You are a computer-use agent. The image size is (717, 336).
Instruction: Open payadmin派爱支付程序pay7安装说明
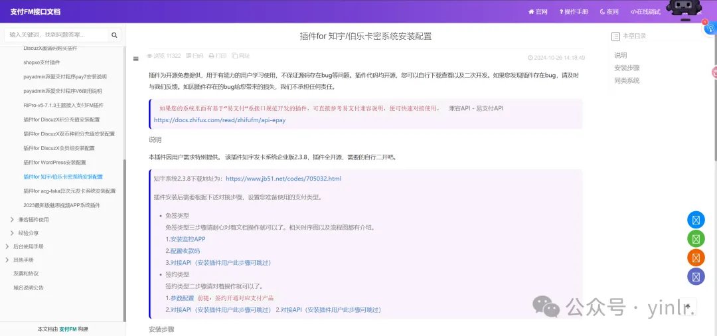pyautogui.click(x=65, y=77)
